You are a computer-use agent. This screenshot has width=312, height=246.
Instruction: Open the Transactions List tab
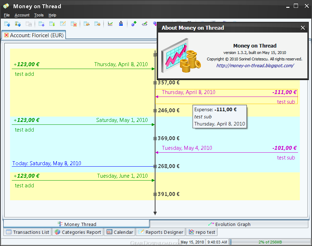[x=28, y=232]
